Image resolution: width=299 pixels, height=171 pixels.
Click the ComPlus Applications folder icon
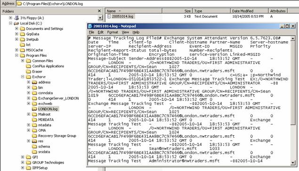click(29, 66)
